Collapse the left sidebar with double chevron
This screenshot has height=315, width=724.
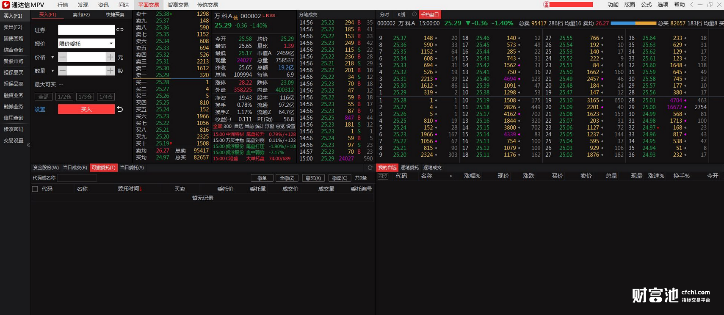pyautogui.click(x=28, y=145)
